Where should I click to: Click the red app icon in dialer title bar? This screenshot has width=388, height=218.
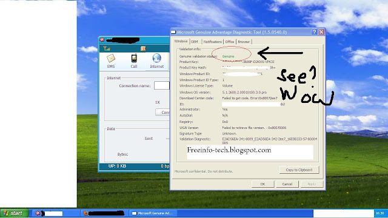(102, 40)
